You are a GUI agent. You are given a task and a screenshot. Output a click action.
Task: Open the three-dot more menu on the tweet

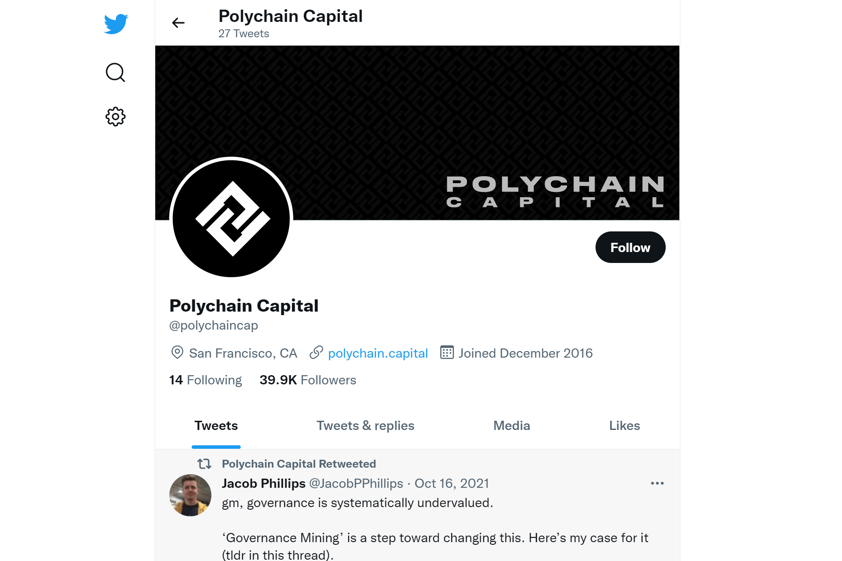(x=657, y=483)
